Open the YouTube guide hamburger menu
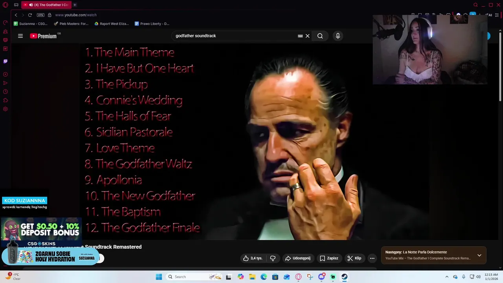 [20, 36]
